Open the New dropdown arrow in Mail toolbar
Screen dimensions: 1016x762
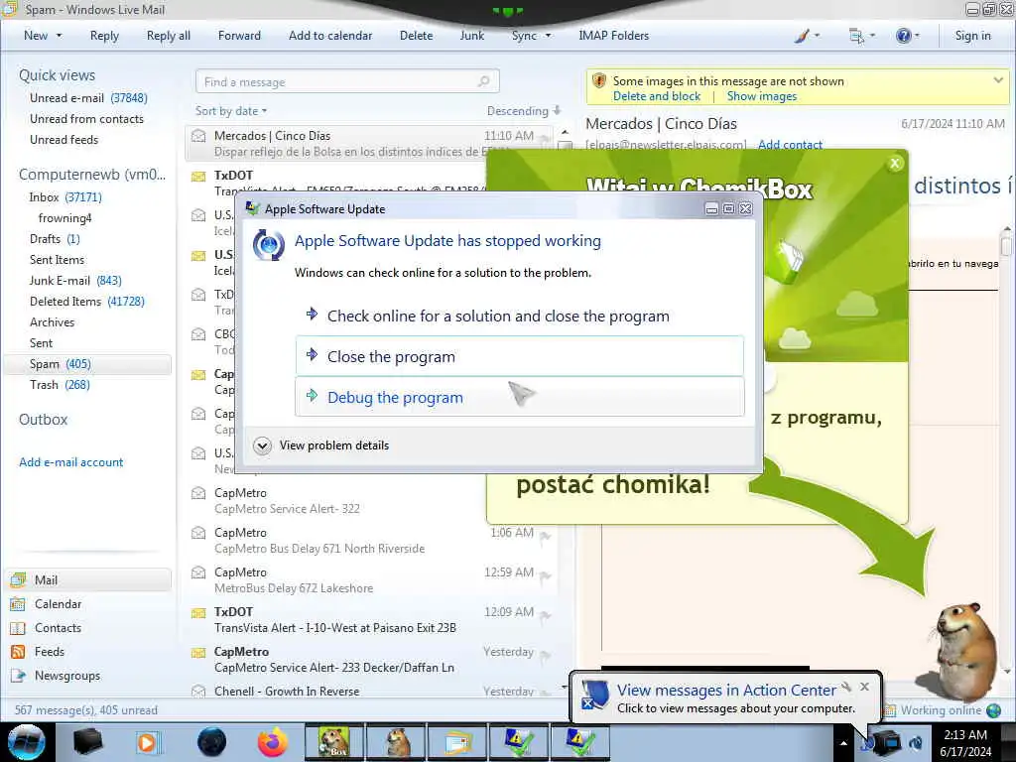pos(59,37)
